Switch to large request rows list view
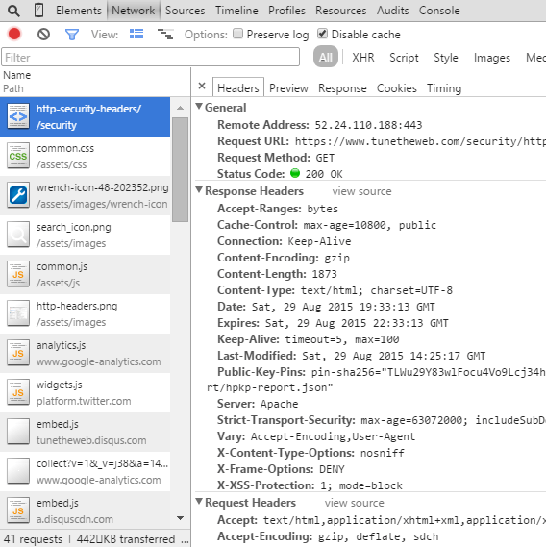The width and height of the screenshot is (546, 547). click(x=136, y=34)
